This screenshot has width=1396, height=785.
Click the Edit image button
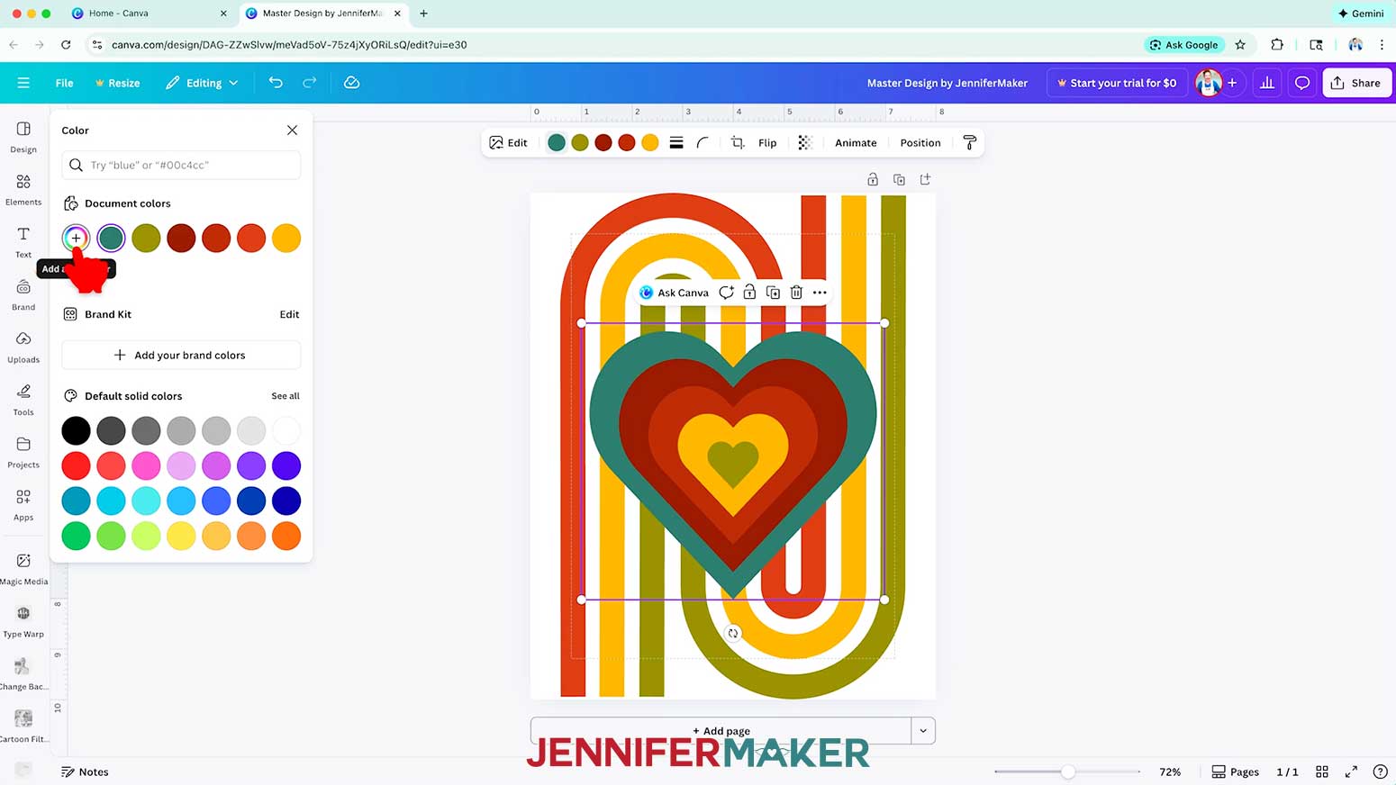click(508, 143)
